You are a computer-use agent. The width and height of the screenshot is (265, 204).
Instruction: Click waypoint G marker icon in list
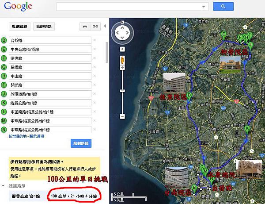point(4,67)
